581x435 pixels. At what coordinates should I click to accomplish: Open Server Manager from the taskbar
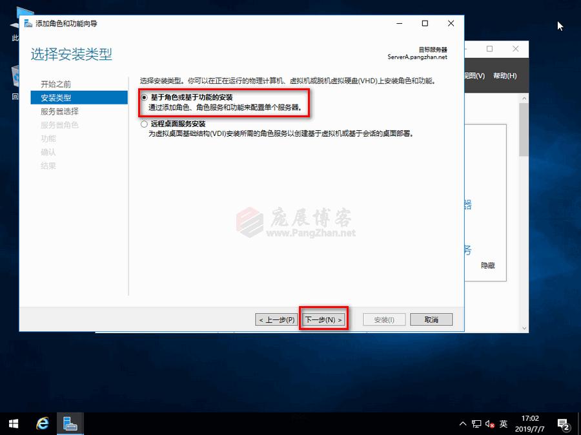click(70, 423)
